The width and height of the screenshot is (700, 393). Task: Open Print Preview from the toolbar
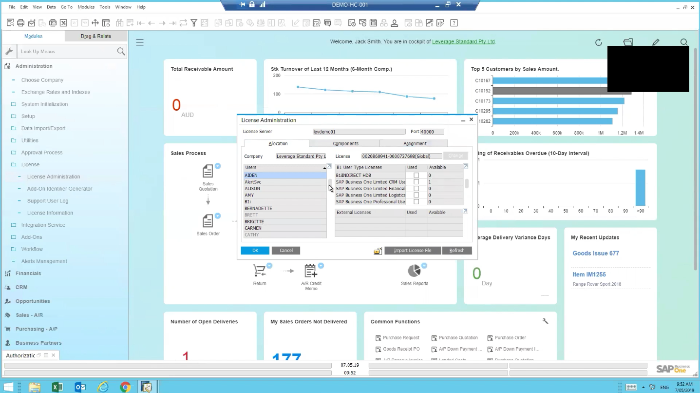[10, 23]
